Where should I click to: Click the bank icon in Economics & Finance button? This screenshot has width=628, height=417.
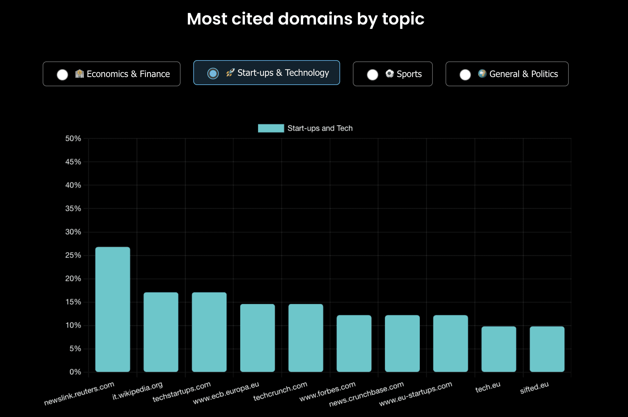(x=80, y=74)
